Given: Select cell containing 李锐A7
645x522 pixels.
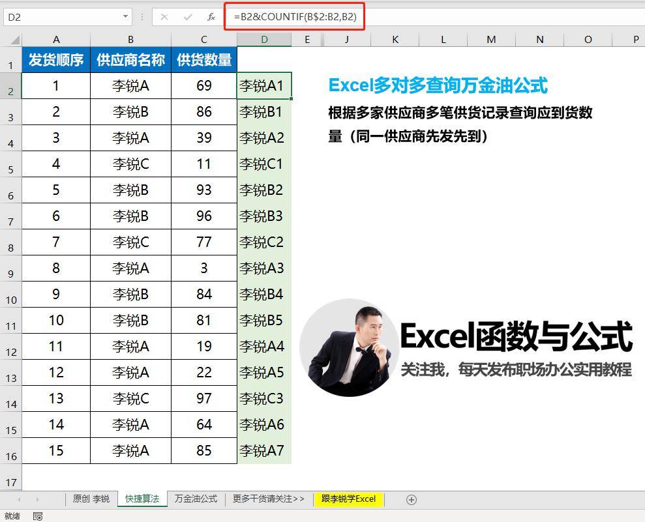Looking at the screenshot, I should click(264, 451).
